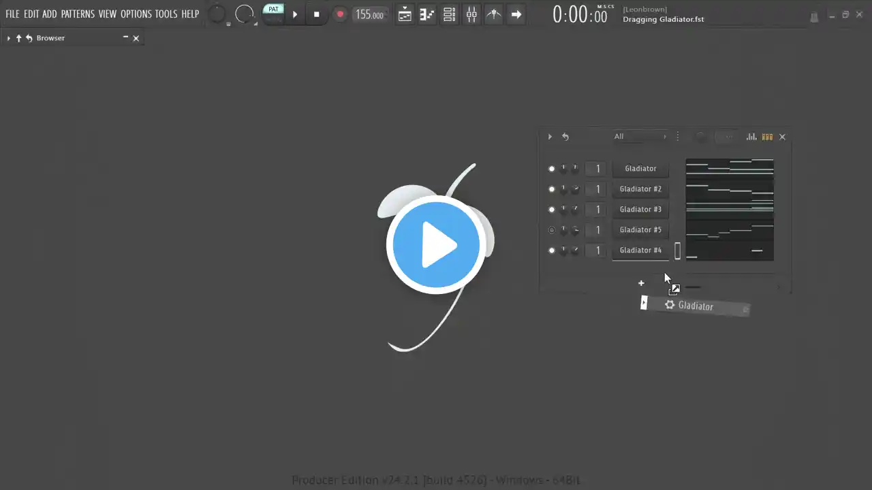Add a new channel with plus button
Viewport: 872px width, 490px height.
point(641,283)
